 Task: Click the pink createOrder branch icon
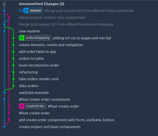click(22, 106)
